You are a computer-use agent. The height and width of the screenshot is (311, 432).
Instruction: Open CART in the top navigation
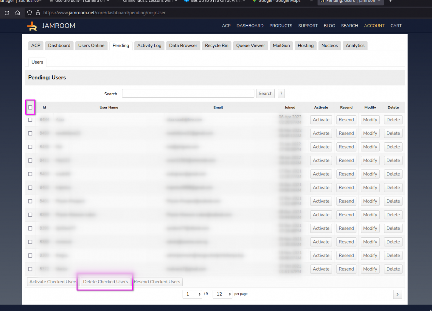(x=396, y=26)
